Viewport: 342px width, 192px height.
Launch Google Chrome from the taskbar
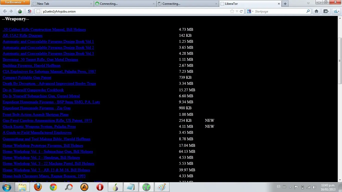(53, 187)
